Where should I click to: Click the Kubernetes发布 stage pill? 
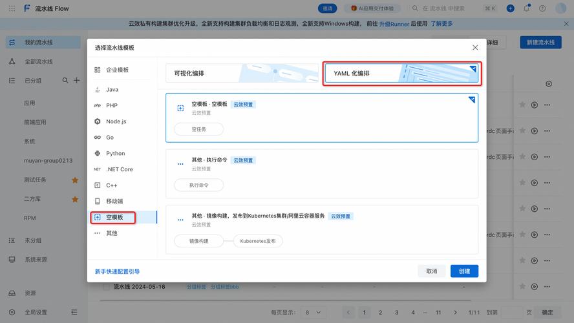click(x=258, y=241)
